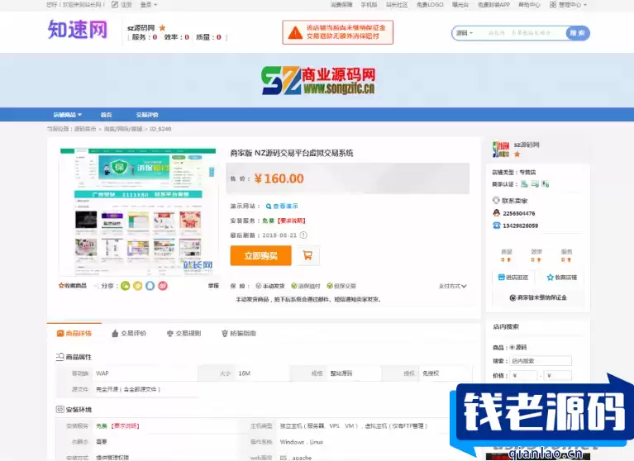Go to the 首页 nav tab
Viewport: 634px width, 461px height.
[x=107, y=115]
